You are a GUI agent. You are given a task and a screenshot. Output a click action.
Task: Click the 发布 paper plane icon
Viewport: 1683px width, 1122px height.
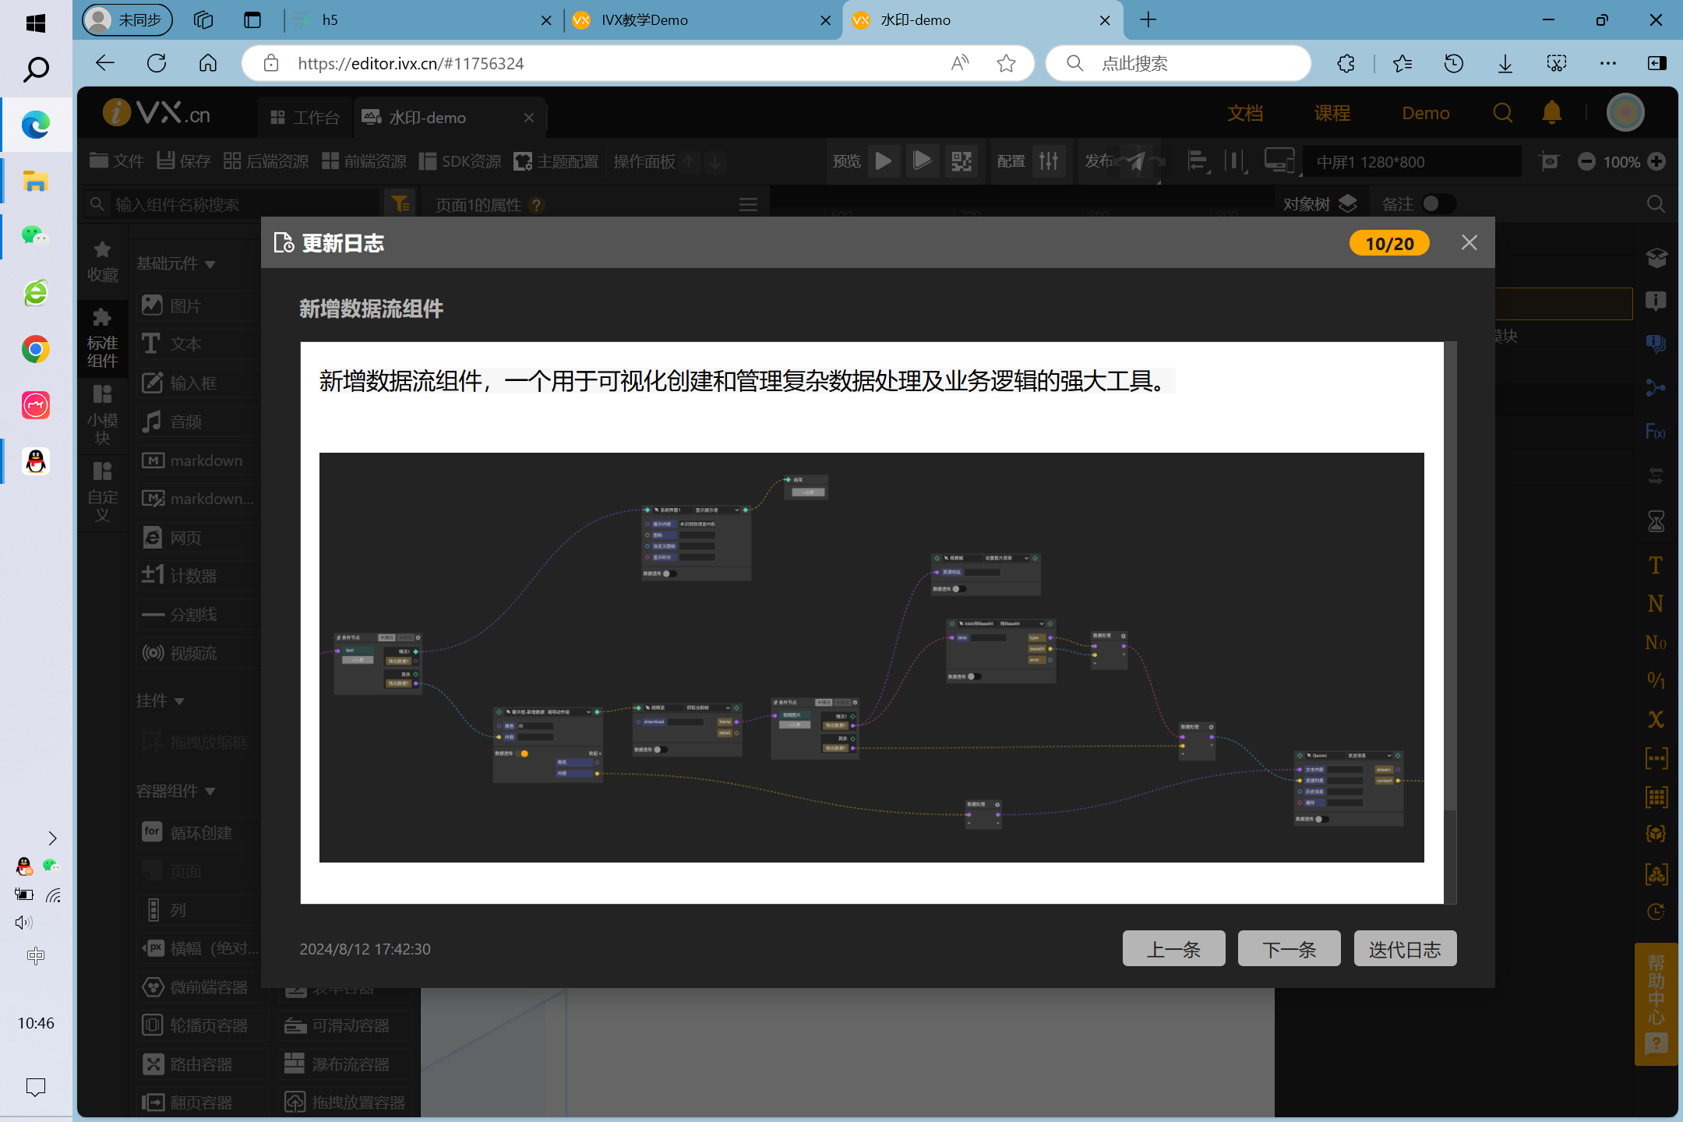coord(1136,161)
